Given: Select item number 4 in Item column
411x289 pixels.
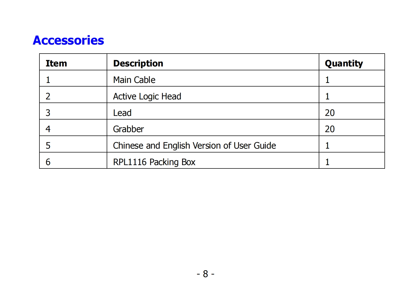Looking at the screenshot, I should pyautogui.click(x=48, y=129).
